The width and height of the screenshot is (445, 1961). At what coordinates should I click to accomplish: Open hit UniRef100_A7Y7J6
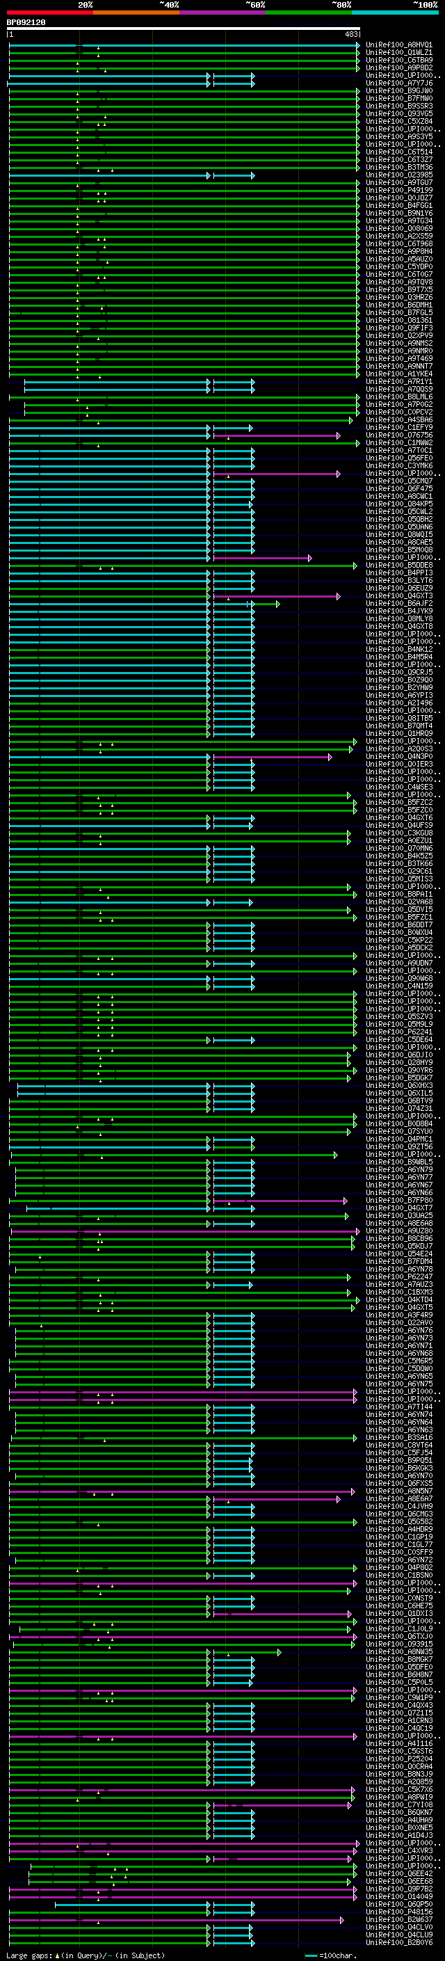(x=398, y=83)
